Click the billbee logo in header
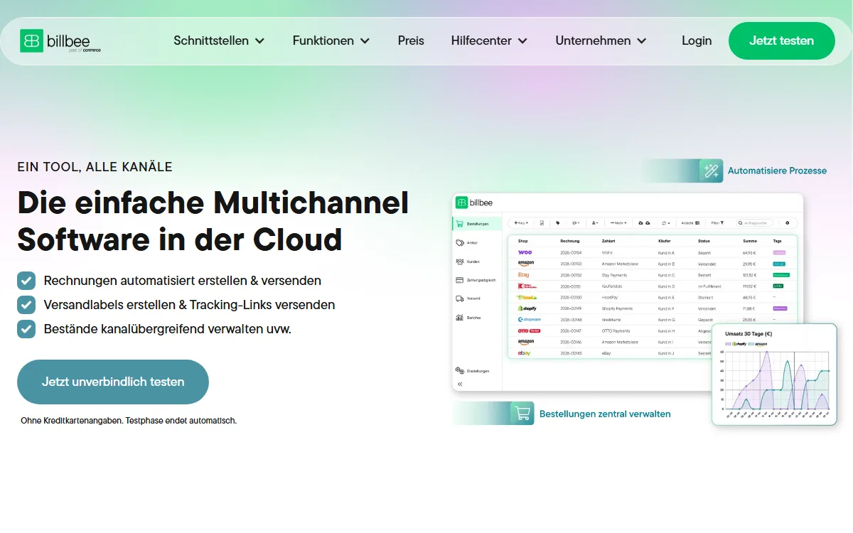Screen dimensions: 853x533 pyautogui.click(x=61, y=41)
